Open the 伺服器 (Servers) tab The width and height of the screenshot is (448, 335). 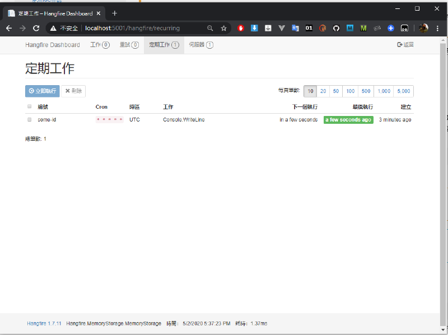coord(201,45)
